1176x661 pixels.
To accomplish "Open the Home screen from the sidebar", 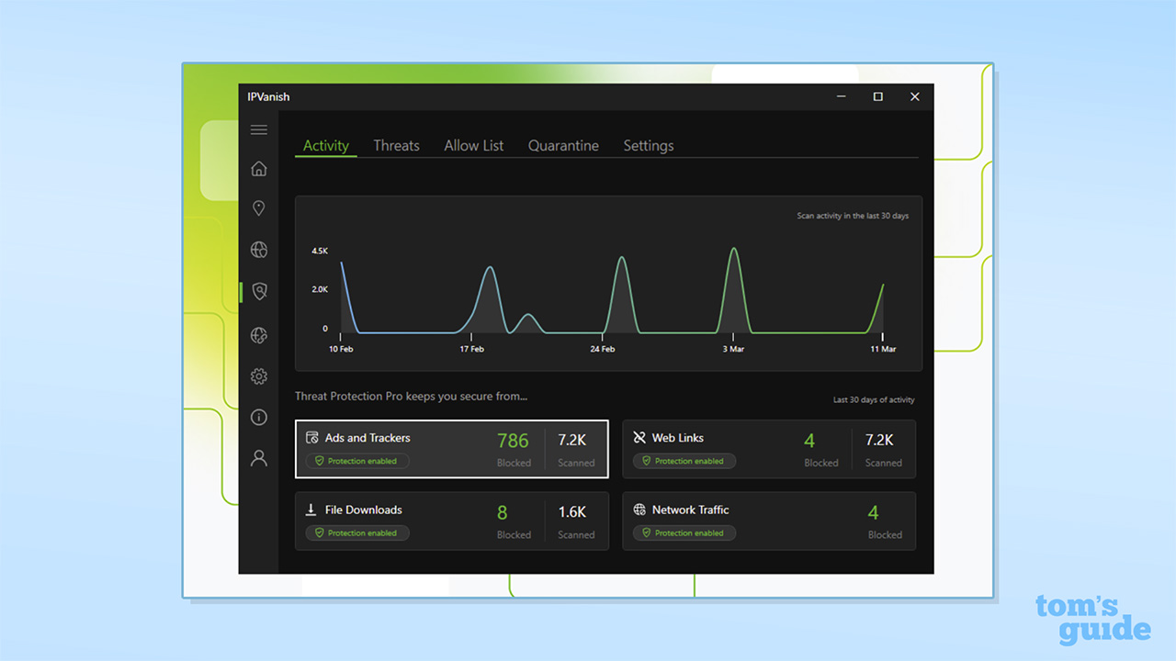I will click(x=258, y=169).
